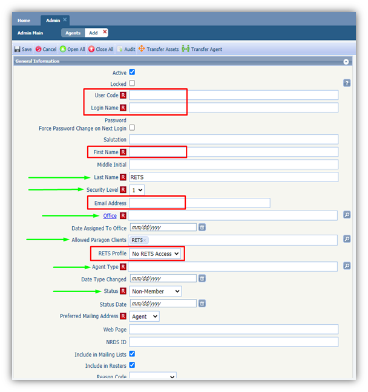Switch to the Home tab
Screen dimensions: 368x392
pyautogui.click(x=24, y=21)
